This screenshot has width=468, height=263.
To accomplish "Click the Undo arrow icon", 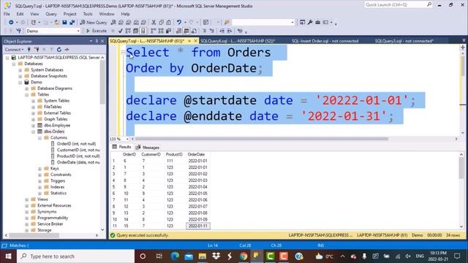I will (x=178, y=23).
